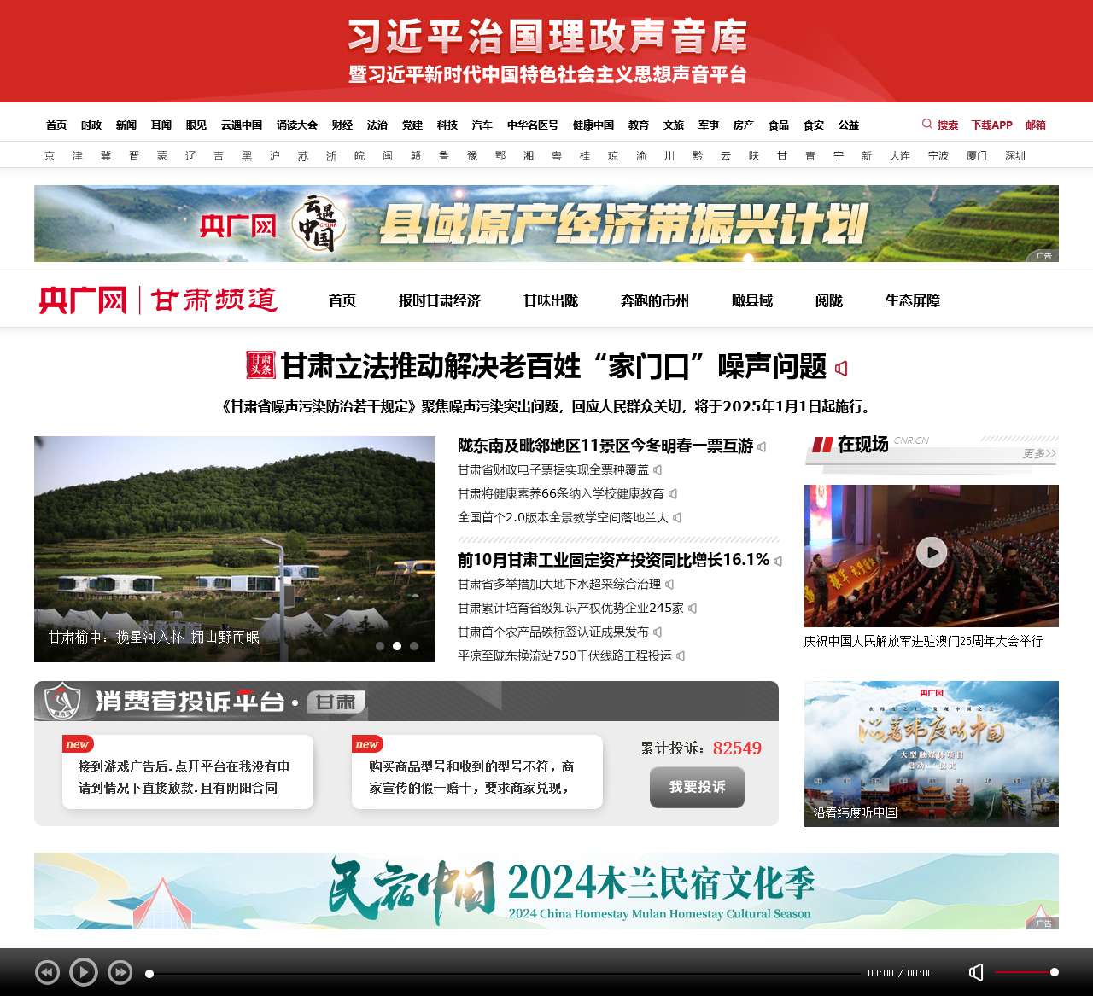Image resolution: width=1093 pixels, height=996 pixels.
Task: Click 首页 in the 甘肃频道 navigation bar
Action: [x=342, y=300]
